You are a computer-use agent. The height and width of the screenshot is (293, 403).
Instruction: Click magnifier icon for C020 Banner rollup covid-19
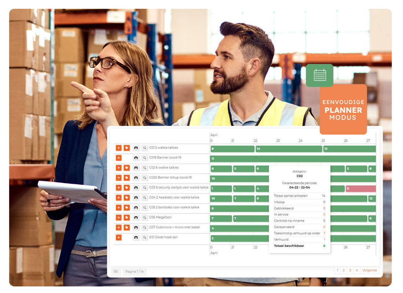(x=144, y=178)
